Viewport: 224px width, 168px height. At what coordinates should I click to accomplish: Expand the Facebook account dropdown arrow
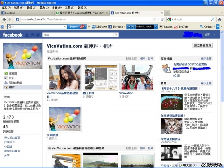pos(215,35)
